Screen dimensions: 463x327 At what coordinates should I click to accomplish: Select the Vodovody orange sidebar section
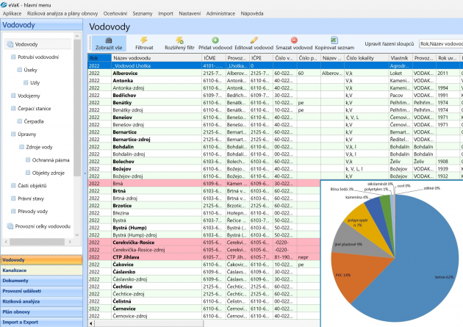point(42,260)
